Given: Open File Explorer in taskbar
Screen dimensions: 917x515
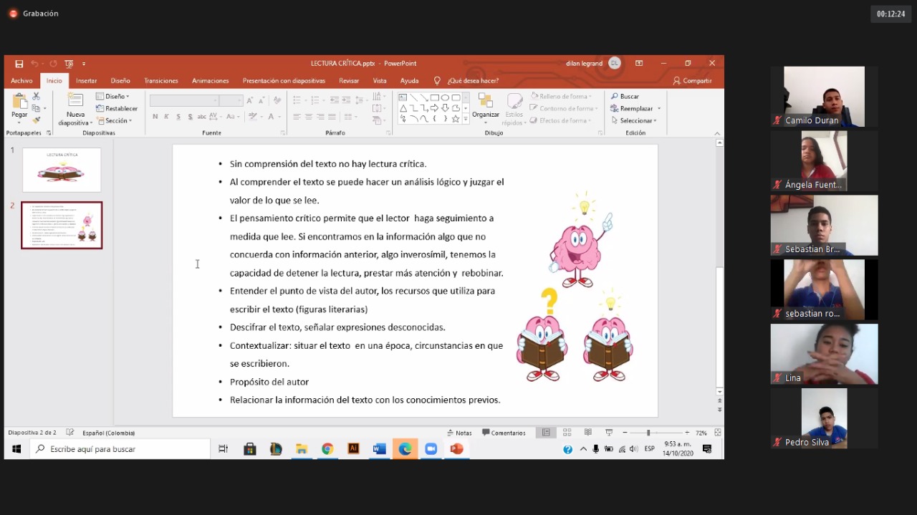Looking at the screenshot, I should tap(302, 449).
